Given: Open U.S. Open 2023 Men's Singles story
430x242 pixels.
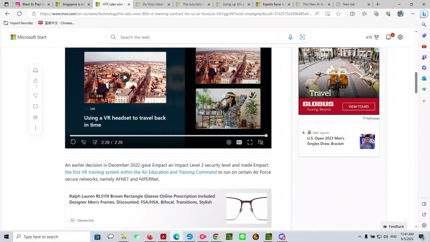Looking at the screenshot, I should [x=326, y=141].
